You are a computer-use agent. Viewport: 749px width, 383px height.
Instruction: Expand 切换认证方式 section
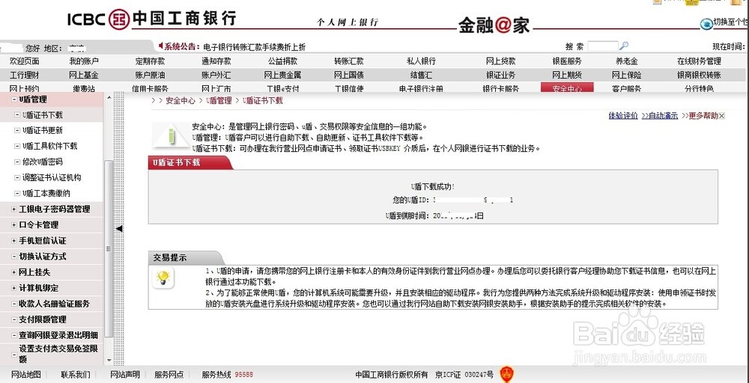click(13, 257)
